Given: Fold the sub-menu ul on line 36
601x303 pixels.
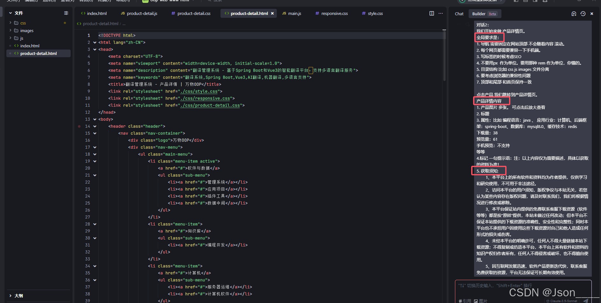Looking at the screenshot, I should coord(95,280).
